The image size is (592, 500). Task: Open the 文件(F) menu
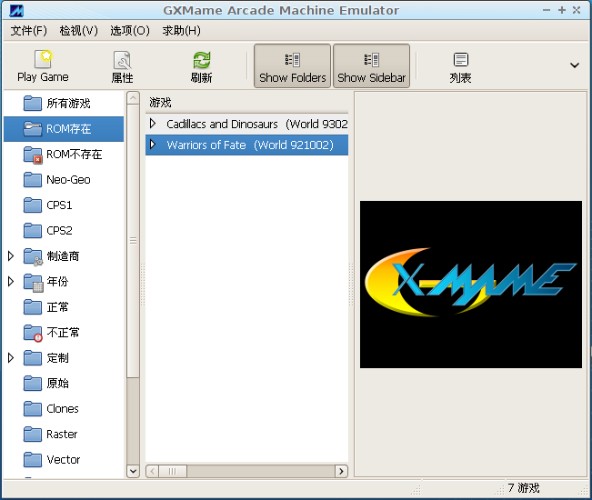(29, 31)
